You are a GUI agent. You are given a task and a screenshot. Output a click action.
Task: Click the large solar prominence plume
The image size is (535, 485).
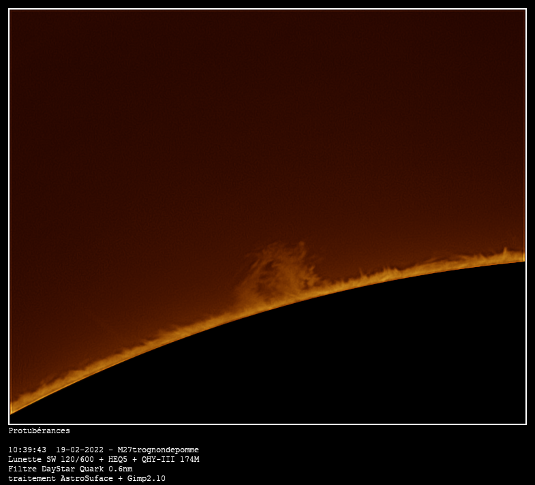pyautogui.click(x=278, y=273)
